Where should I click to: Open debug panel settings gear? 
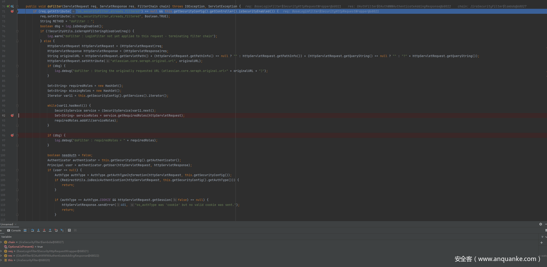[x=541, y=224]
